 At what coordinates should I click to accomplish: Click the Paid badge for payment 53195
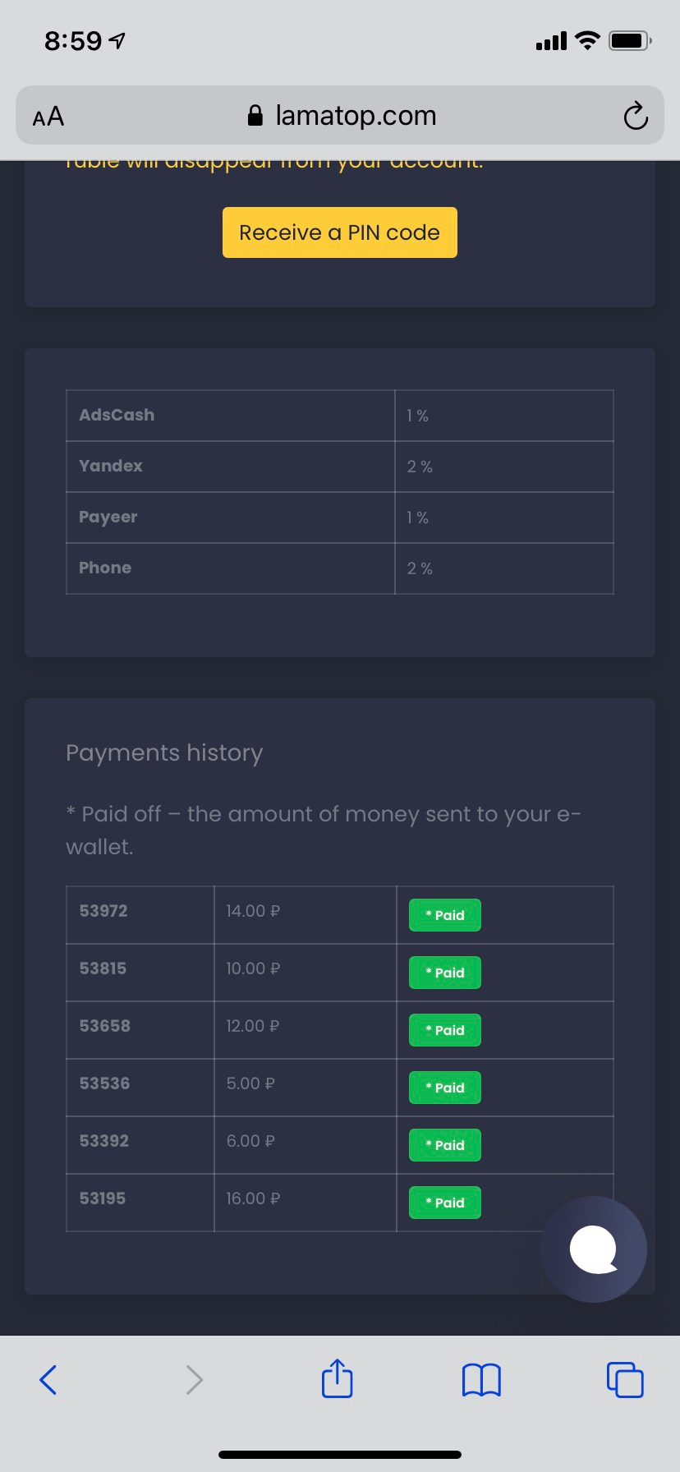tap(444, 1203)
